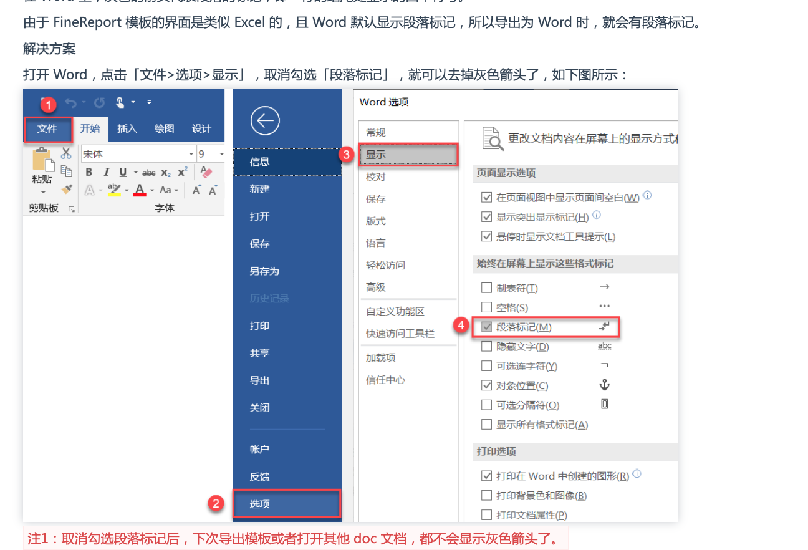Open the Change Case dropdown arrow

pos(176,191)
